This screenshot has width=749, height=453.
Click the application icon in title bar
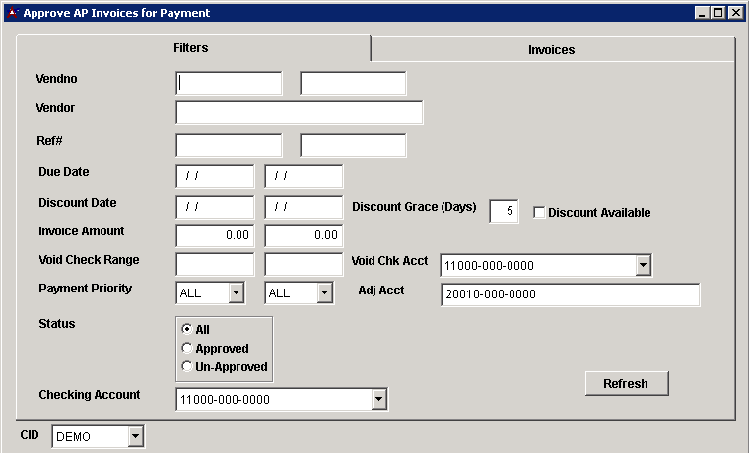pos(12,13)
